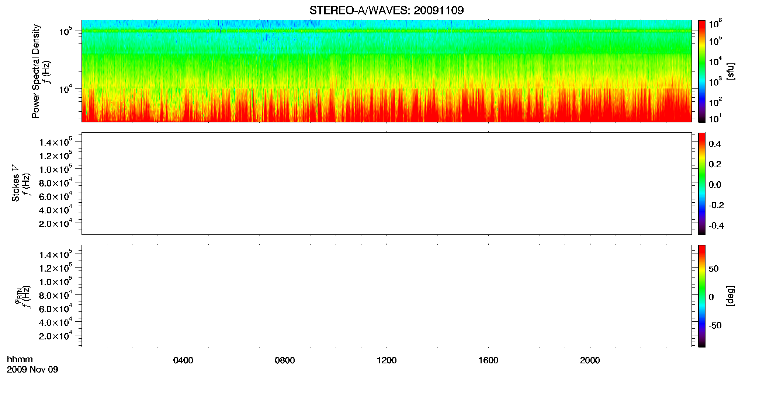Click the Power Spectral Density axis label
This screenshot has height=398, width=773.
coord(36,71)
